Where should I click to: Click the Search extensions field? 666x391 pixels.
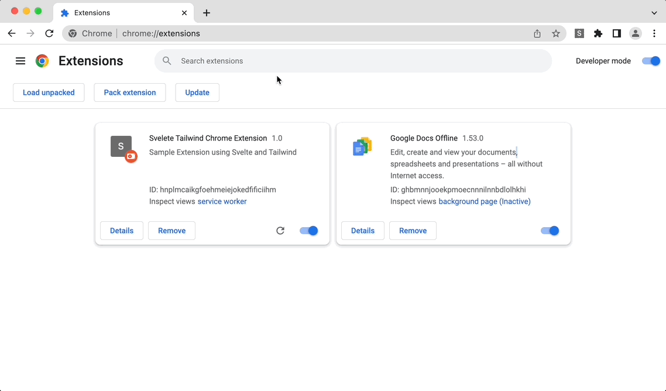(351, 61)
